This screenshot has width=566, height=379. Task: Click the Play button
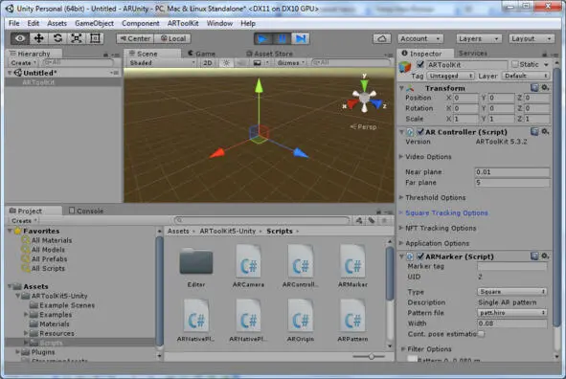(263, 38)
